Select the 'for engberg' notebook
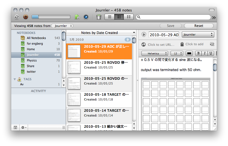This screenshot has width=228, height=146. click(36, 44)
